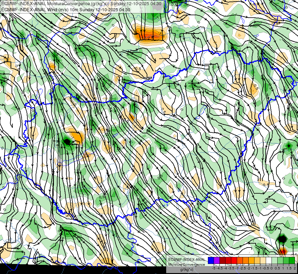
Task: Click the Wind (m/s) 10m title line
Action: (x=66, y=9)
